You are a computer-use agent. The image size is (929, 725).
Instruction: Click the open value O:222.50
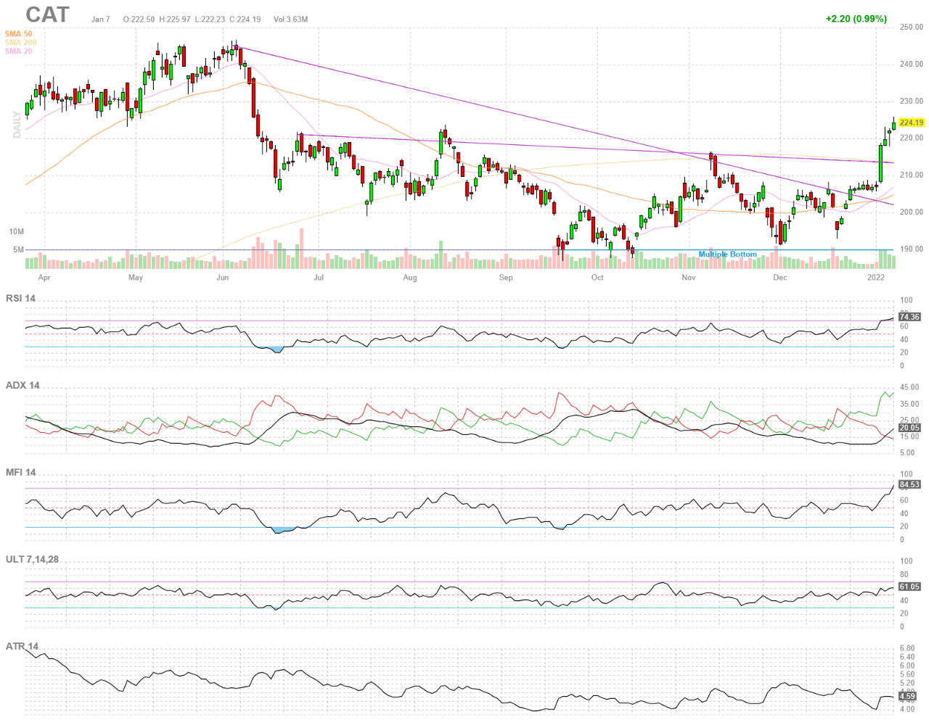tap(139, 20)
